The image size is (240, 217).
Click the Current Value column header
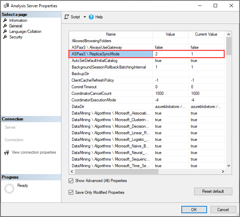[206, 34]
